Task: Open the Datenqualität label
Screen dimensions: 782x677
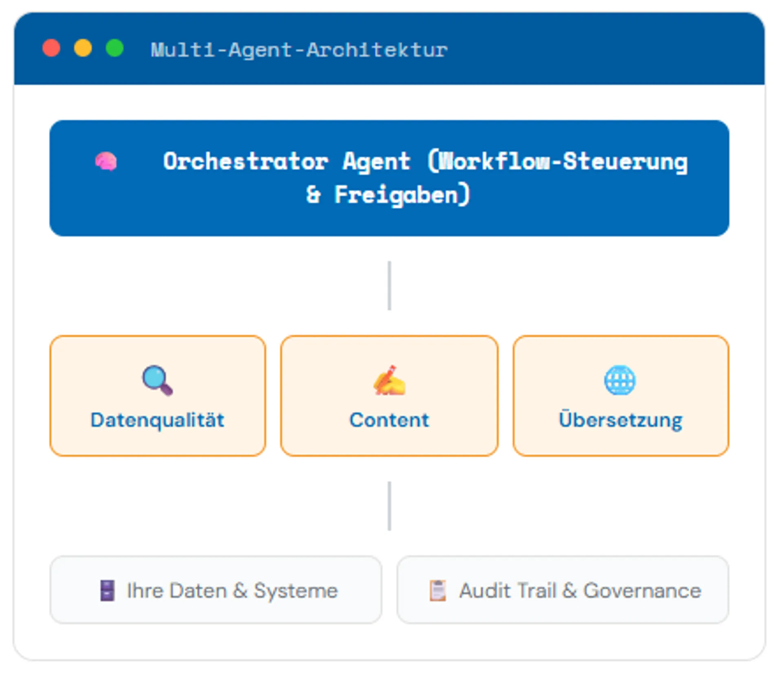Action: click(x=157, y=420)
